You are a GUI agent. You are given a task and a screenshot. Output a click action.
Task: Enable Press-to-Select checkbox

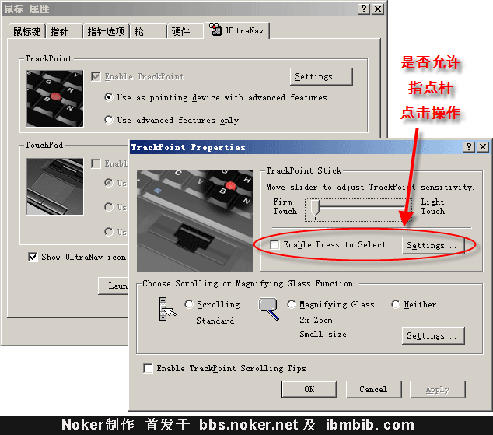(274, 245)
